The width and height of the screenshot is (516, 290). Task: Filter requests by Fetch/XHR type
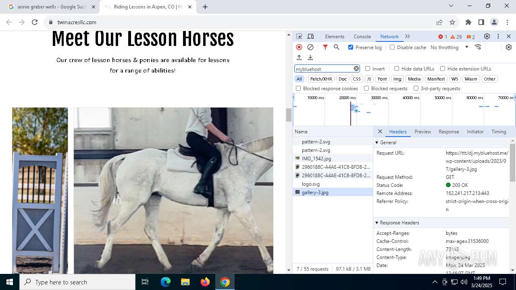[x=321, y=79]
